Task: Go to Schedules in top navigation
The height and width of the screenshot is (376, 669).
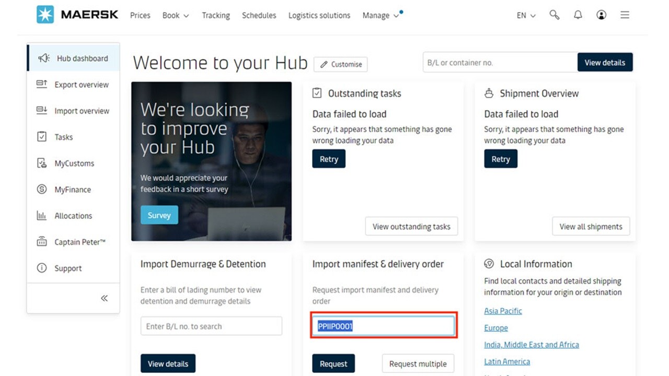Action: click(259, 16)
